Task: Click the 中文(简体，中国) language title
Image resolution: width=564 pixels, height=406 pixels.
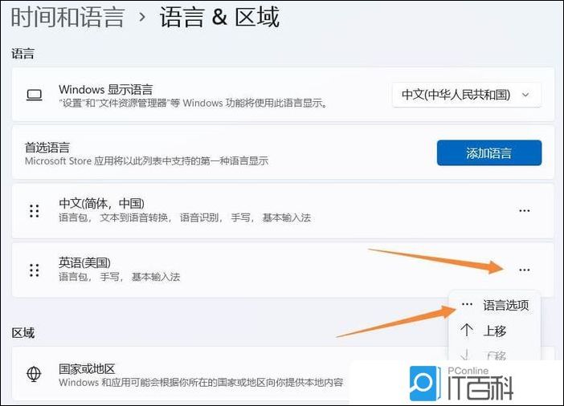Action: (x=101, y=203)
